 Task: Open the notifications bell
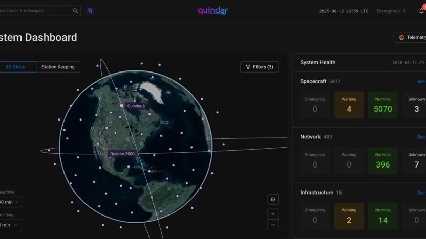click(421, 11)
